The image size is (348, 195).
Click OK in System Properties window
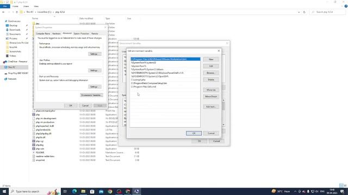click(71, 106)
